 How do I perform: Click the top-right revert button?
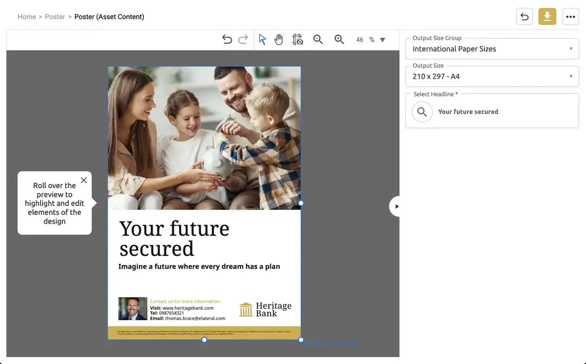click(524, 16)
